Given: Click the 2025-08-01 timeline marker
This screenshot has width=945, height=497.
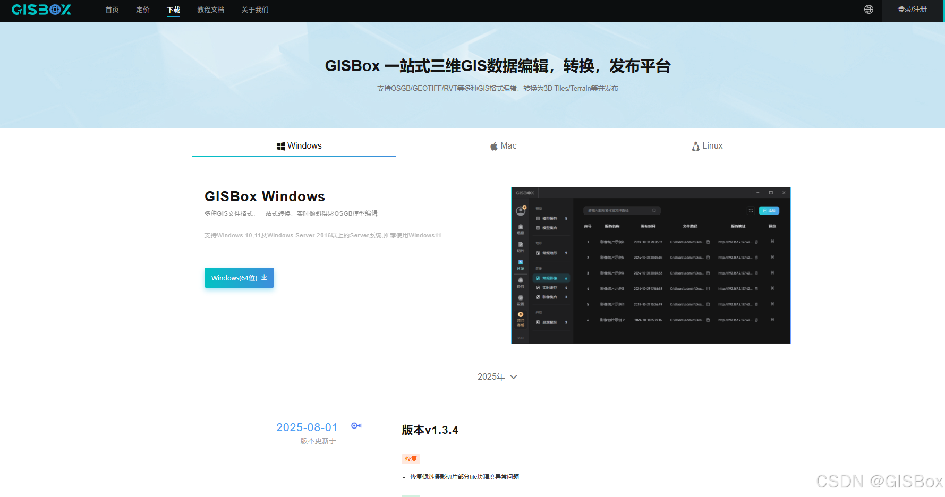Looking at the screenshot, I should (x=355, y=426).
